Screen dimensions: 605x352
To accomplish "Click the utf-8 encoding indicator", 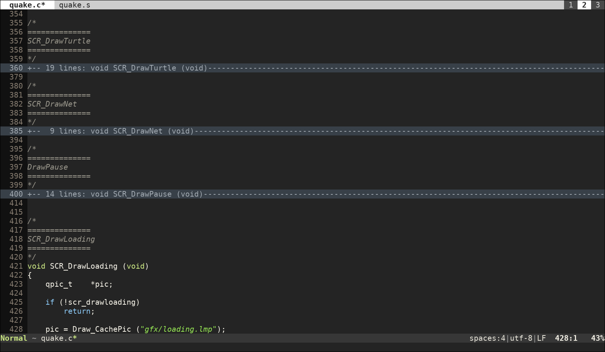I will coord(521,338).
